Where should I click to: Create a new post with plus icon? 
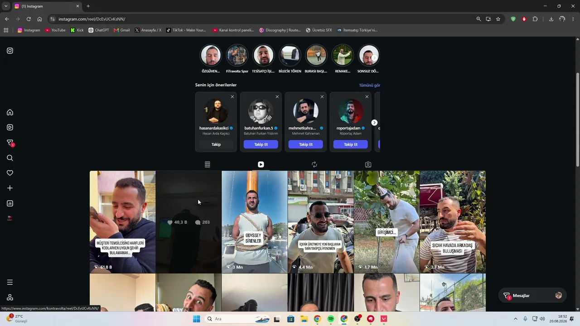pyautogui.click(x=10, y=188)
